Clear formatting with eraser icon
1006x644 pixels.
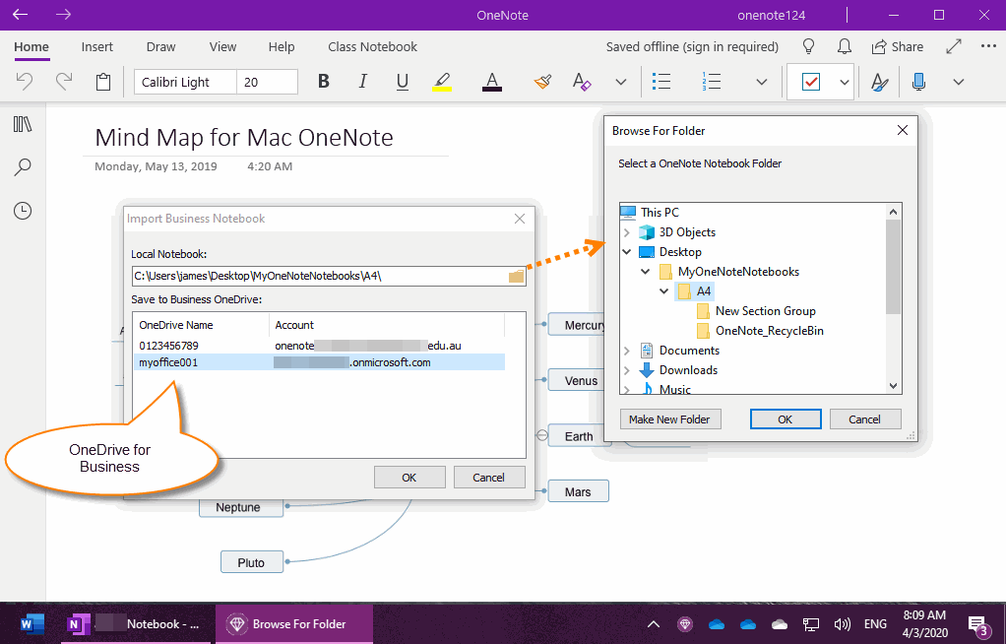point(582,82)
